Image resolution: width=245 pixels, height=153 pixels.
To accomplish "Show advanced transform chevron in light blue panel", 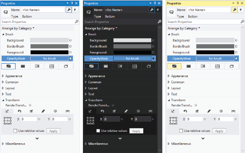I will tap(37, 138).
